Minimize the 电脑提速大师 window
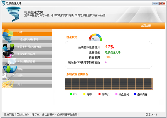This screenshot has height=118, width=167. click(155, 3)
